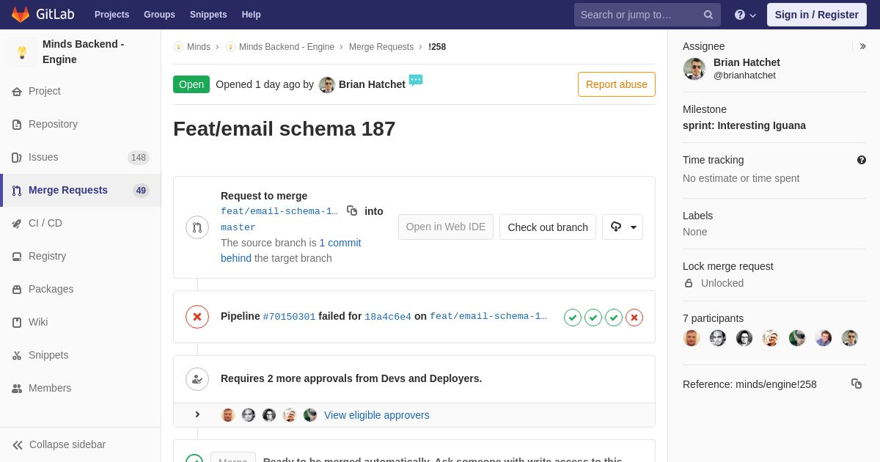Click the failed pipeline status icon

(x=197, y=317)
